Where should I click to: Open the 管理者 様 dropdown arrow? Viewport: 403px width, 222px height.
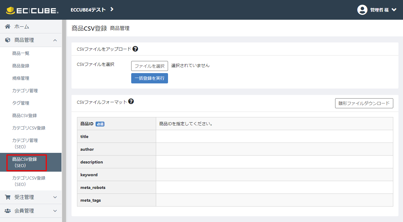pos(394,10)
